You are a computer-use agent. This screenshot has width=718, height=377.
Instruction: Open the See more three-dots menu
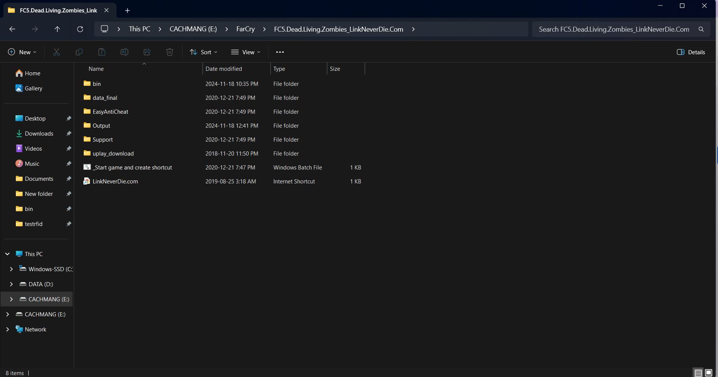point(280,52)
